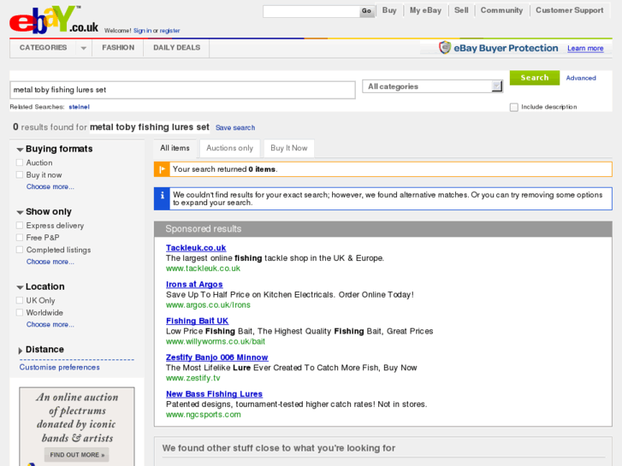Open Customise preferences link
Screen dimensions: 622x466
click(x=60, y=368)
